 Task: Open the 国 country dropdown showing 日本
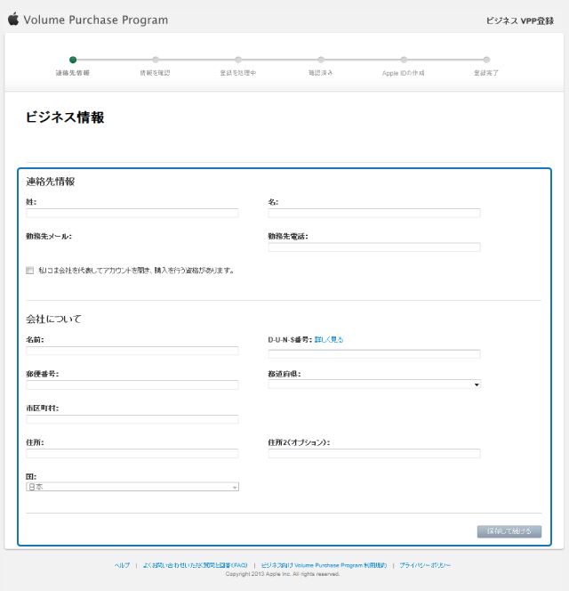132,487
